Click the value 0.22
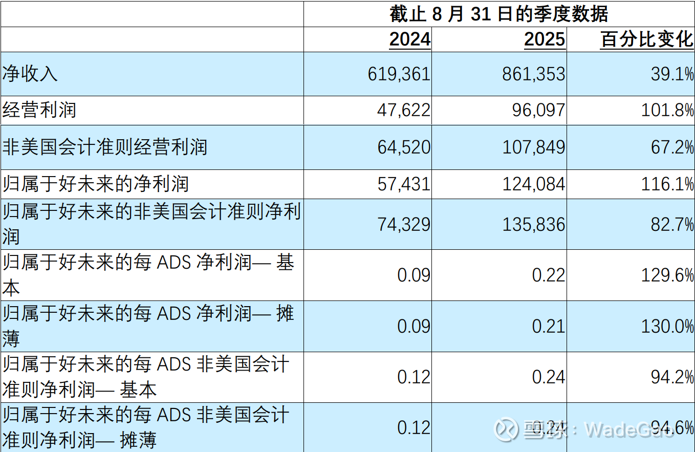 click(549, 275)
